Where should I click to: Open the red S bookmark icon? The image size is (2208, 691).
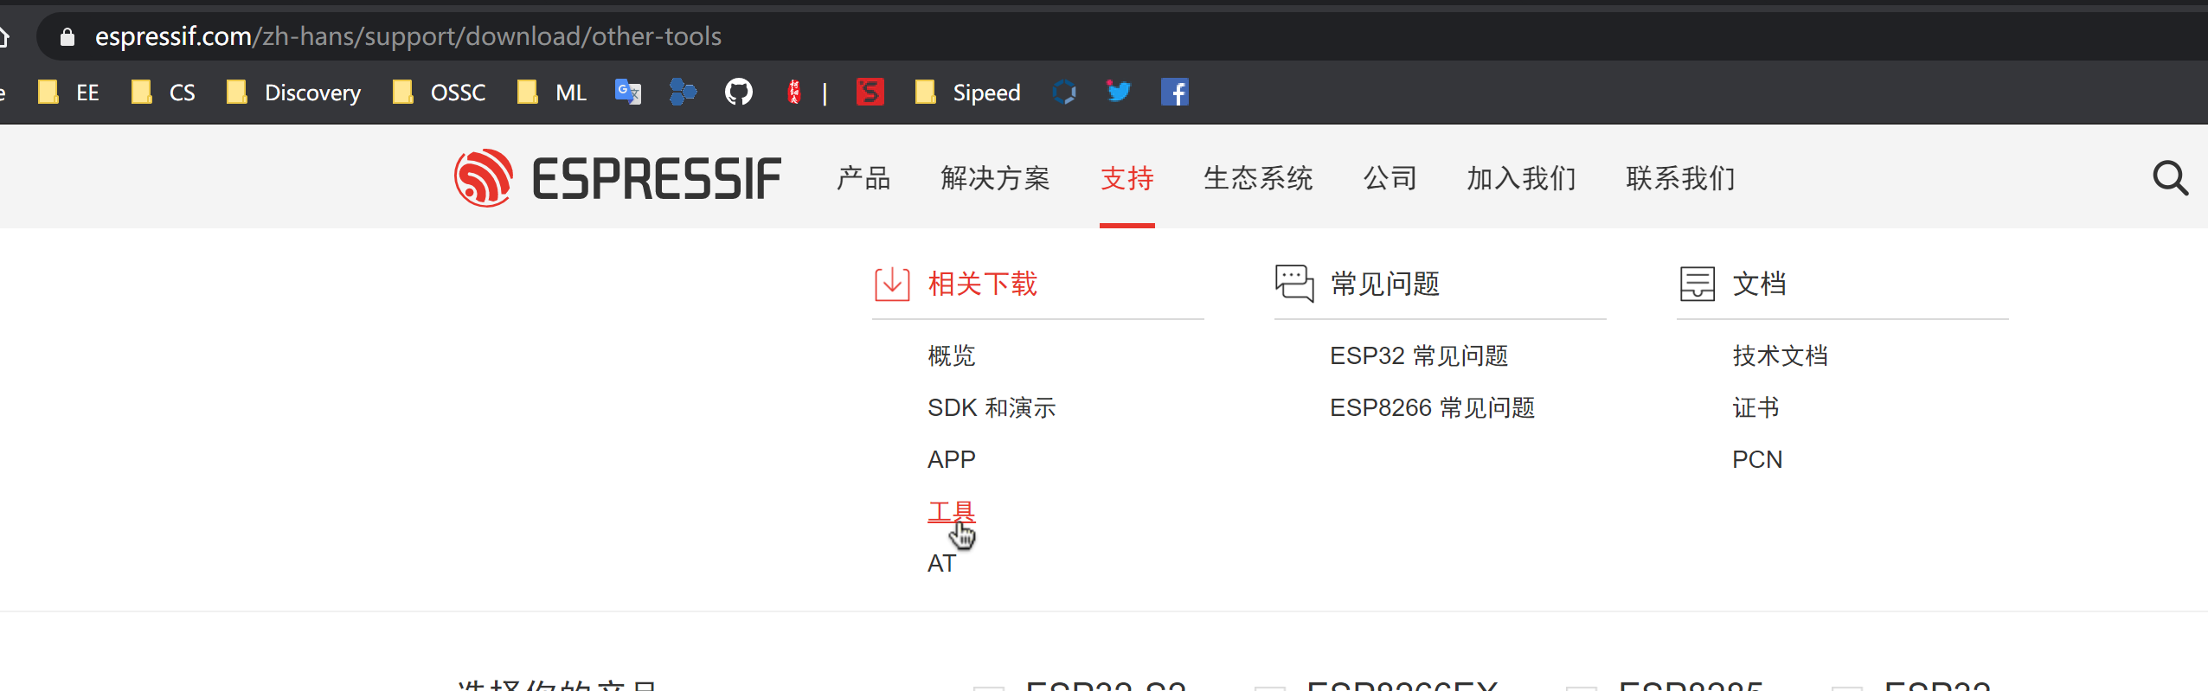[870, 92]
